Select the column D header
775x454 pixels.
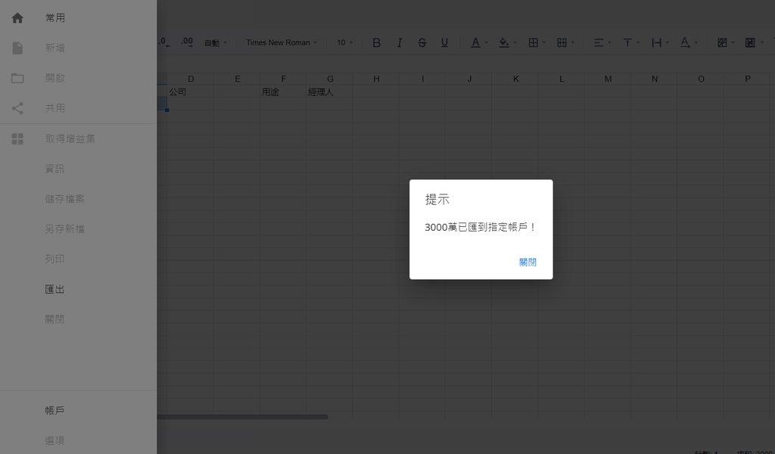pyautogui.click(x=191, y=78)
